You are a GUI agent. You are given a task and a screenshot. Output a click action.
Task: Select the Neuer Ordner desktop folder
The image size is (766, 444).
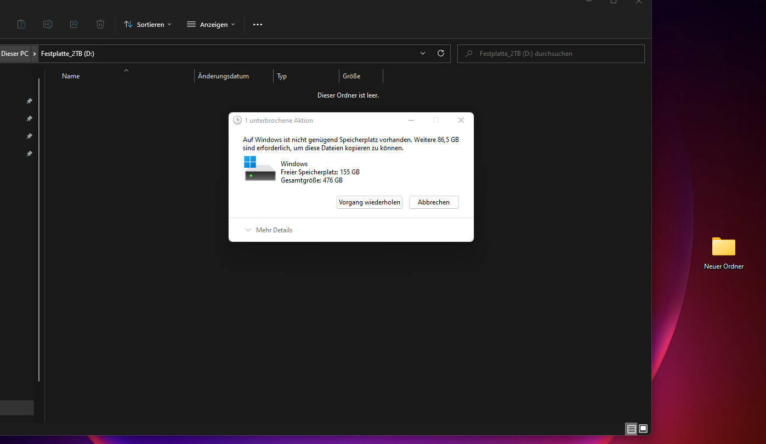[x=724, y=253]
